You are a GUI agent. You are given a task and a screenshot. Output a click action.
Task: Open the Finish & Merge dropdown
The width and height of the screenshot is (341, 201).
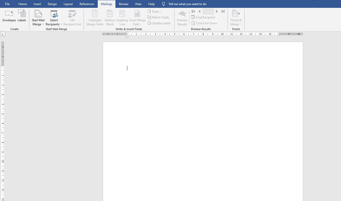(x=236, y=17)
